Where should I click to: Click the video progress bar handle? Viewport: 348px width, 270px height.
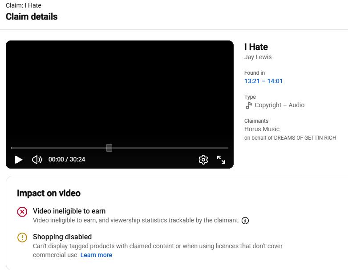coord(109,148)
